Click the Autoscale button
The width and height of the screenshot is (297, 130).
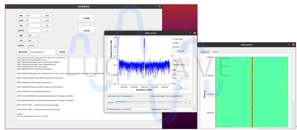click(x=181, y=51)
